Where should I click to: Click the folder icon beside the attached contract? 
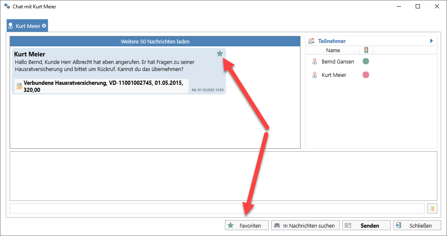(x=19, y=86)
